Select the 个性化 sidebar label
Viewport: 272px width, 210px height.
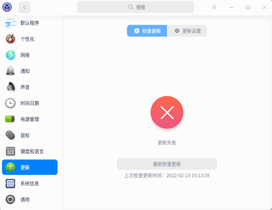coord(27,39)
